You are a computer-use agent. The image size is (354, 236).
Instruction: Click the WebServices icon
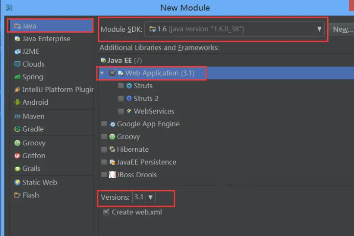pos(129,111)
